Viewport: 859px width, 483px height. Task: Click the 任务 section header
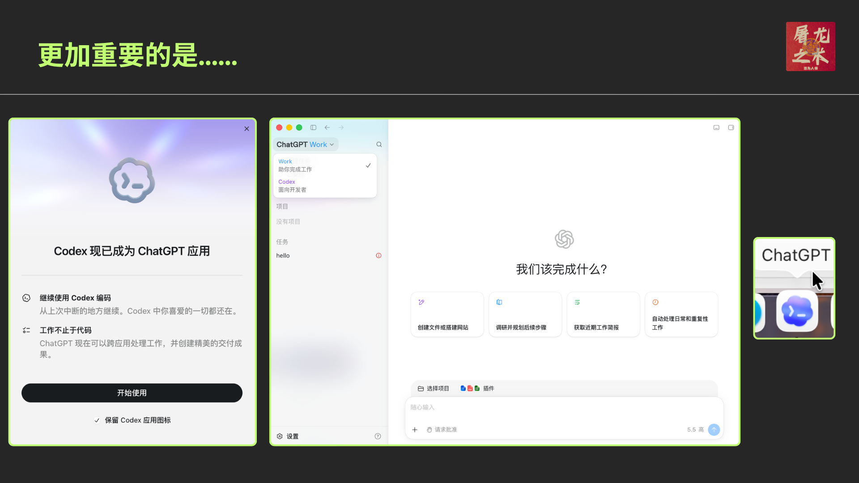pos(282,242)
